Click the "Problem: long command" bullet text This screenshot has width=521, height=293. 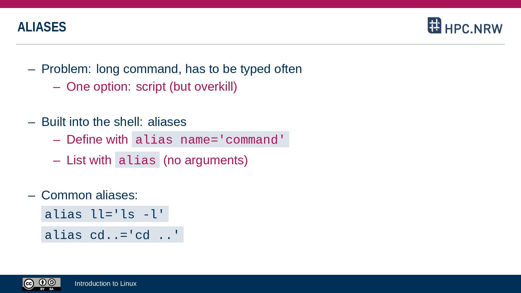click(x=171, y=69)
